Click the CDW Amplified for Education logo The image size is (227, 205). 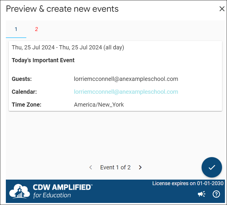[x=51, y=191]
